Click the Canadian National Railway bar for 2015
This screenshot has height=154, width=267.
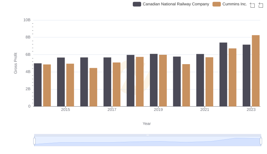click(x=61, y=82)
